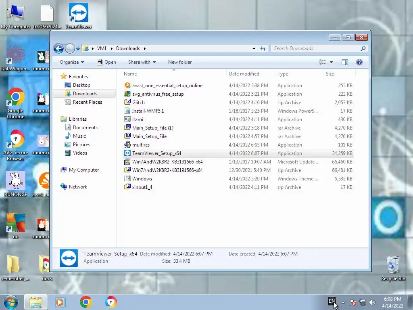Viewport: 413px width, 310px height.
Task: Click the TeamViewer thumbnail in details pane
Action: [x=69, y=258]
